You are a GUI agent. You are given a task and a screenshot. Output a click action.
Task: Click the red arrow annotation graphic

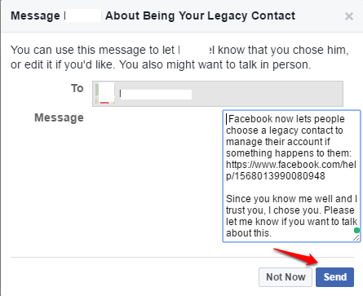[296, 257]
